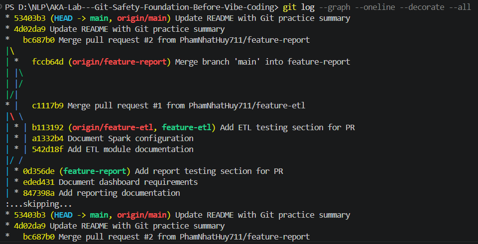478x244 pixels.
Task: Click the ':...skipping...' pager line
Action: (38, 204)
